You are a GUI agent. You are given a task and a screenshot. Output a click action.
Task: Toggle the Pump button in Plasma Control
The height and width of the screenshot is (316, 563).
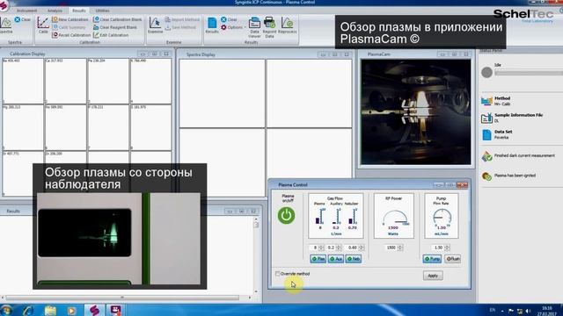click(x=432, y=259)
